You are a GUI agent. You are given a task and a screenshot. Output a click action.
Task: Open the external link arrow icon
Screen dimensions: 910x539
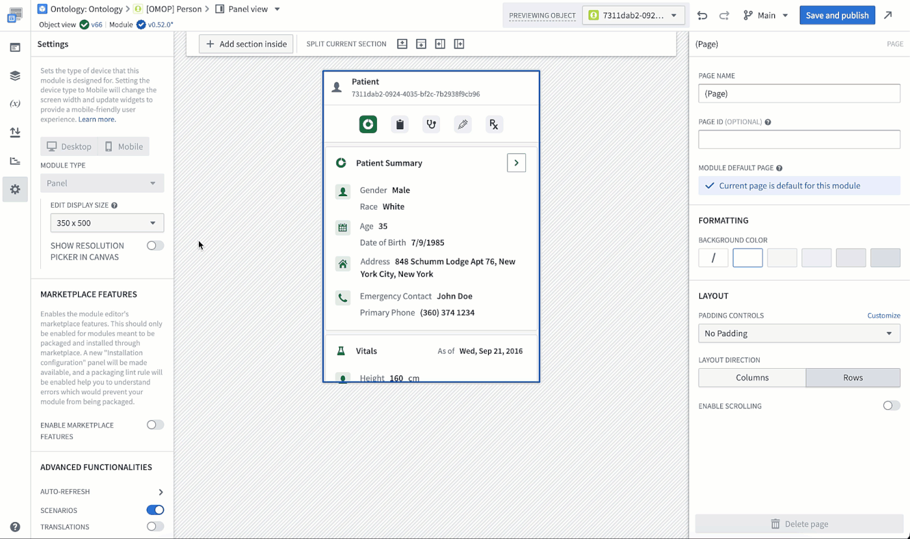tap(889, 16)
